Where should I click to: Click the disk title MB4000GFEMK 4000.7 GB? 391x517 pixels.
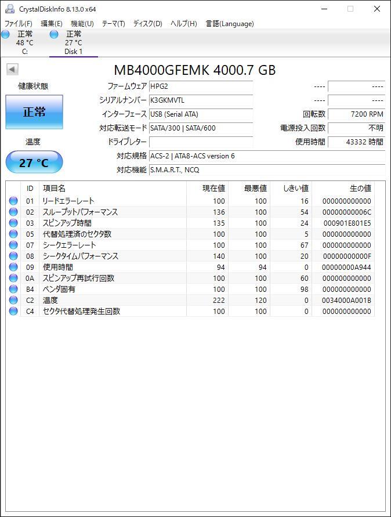click(x=195, y=70)
